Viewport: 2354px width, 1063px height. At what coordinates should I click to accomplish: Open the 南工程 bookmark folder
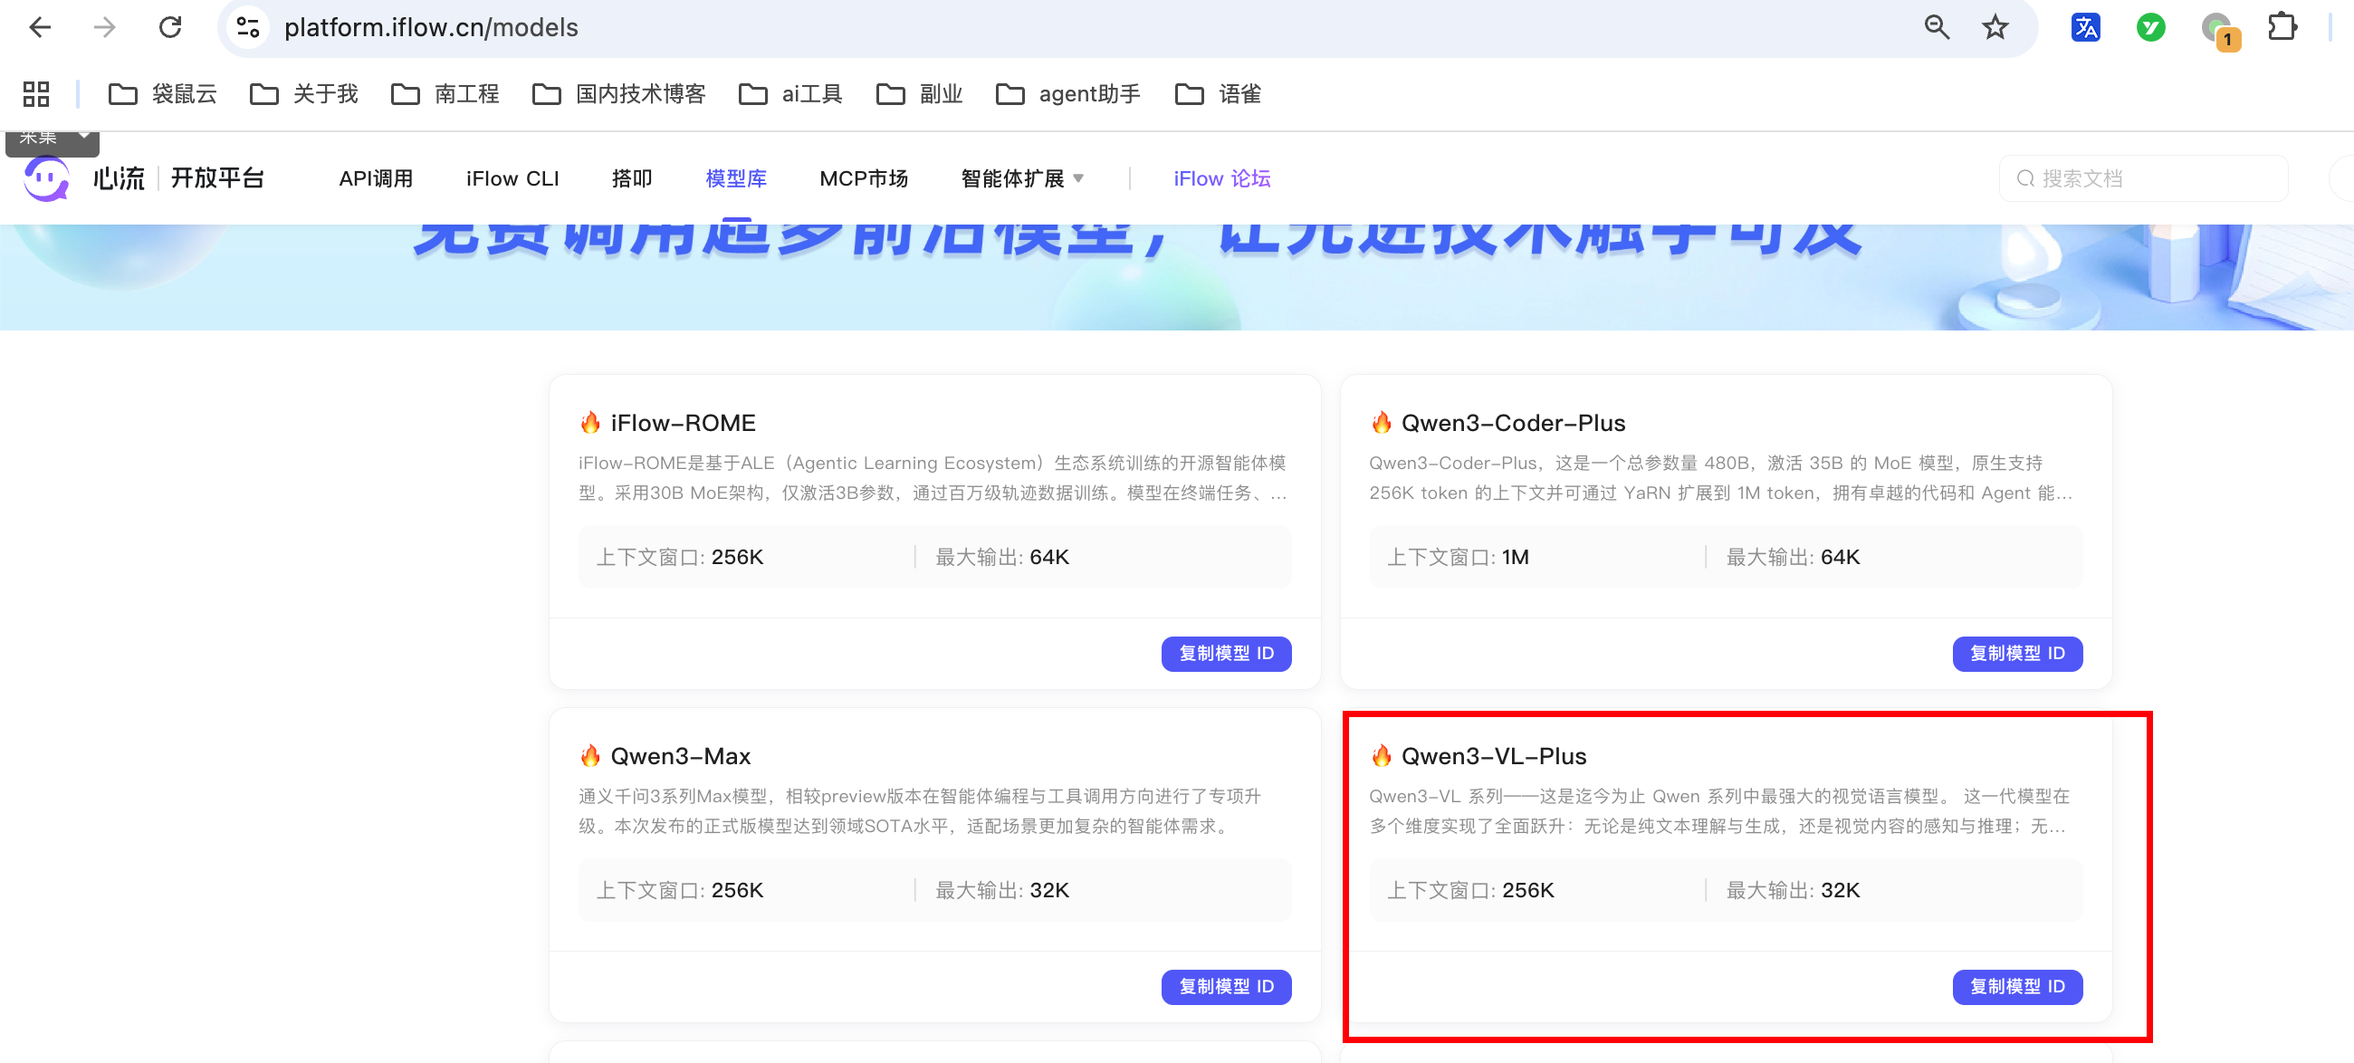(x=445, y=93)
